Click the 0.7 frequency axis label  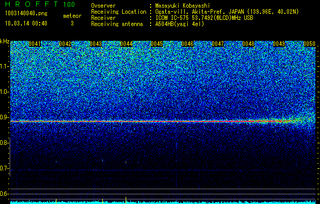tap(4, 168)
